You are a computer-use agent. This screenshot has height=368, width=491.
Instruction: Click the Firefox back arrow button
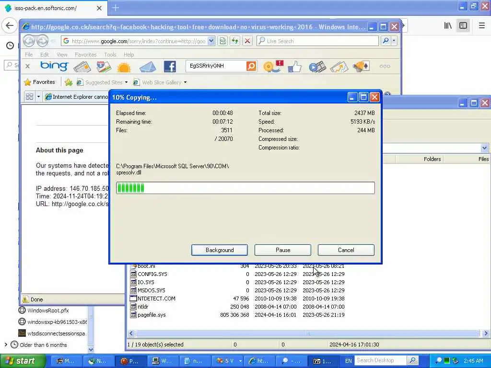coord(10,25)
